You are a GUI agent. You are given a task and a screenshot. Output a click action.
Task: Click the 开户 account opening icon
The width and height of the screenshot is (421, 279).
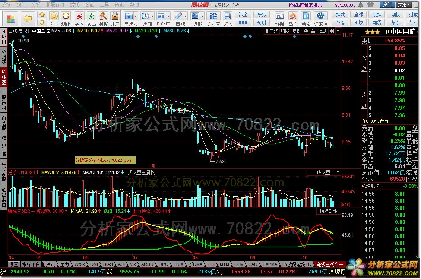pos(115,19)
